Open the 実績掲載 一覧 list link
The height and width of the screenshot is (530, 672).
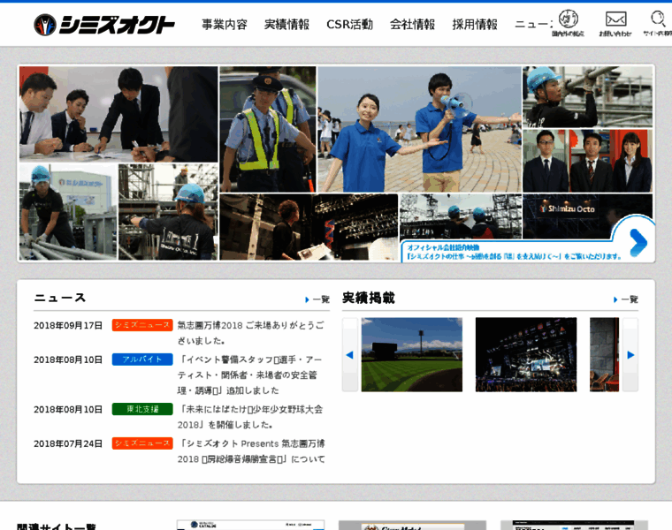tap(626, 299)
